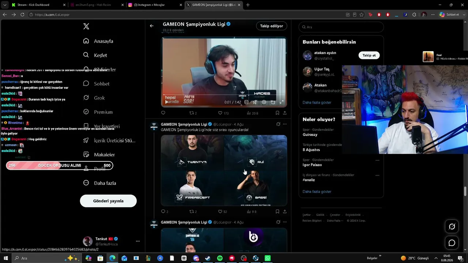Open the Windows Start menu
This screenshot has height=263, width=468.
coord(6,258)
